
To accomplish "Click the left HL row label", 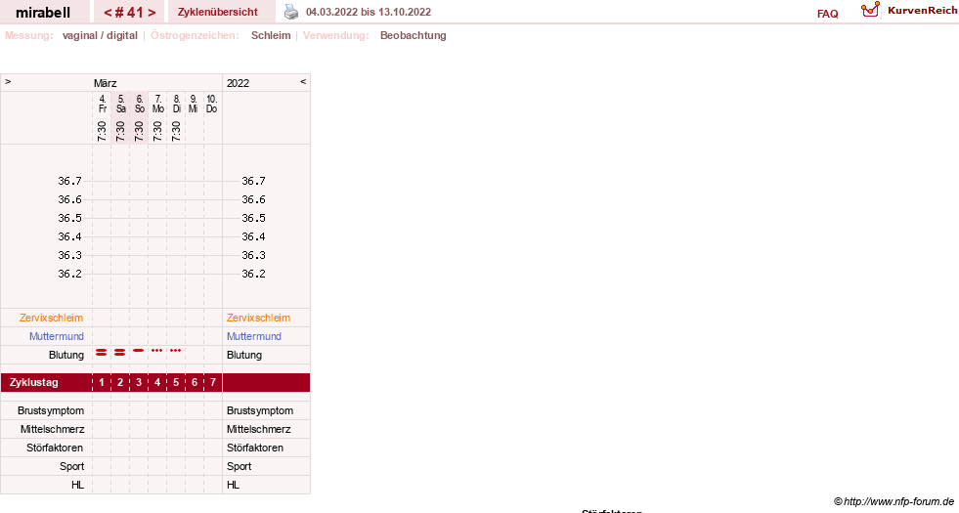I will coord(77,485).
